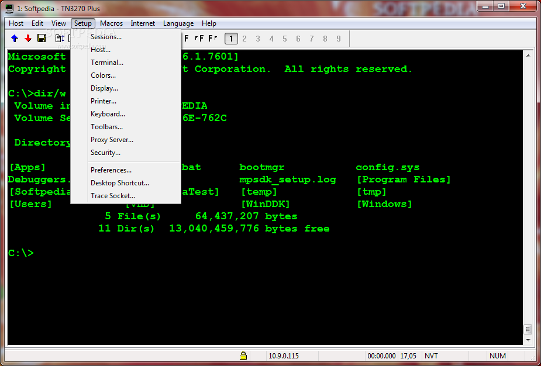Image resolution: width=541 pixels, height=366 pixels.
Task: Click [WinDDK] in terminal output
Action: 266,204
